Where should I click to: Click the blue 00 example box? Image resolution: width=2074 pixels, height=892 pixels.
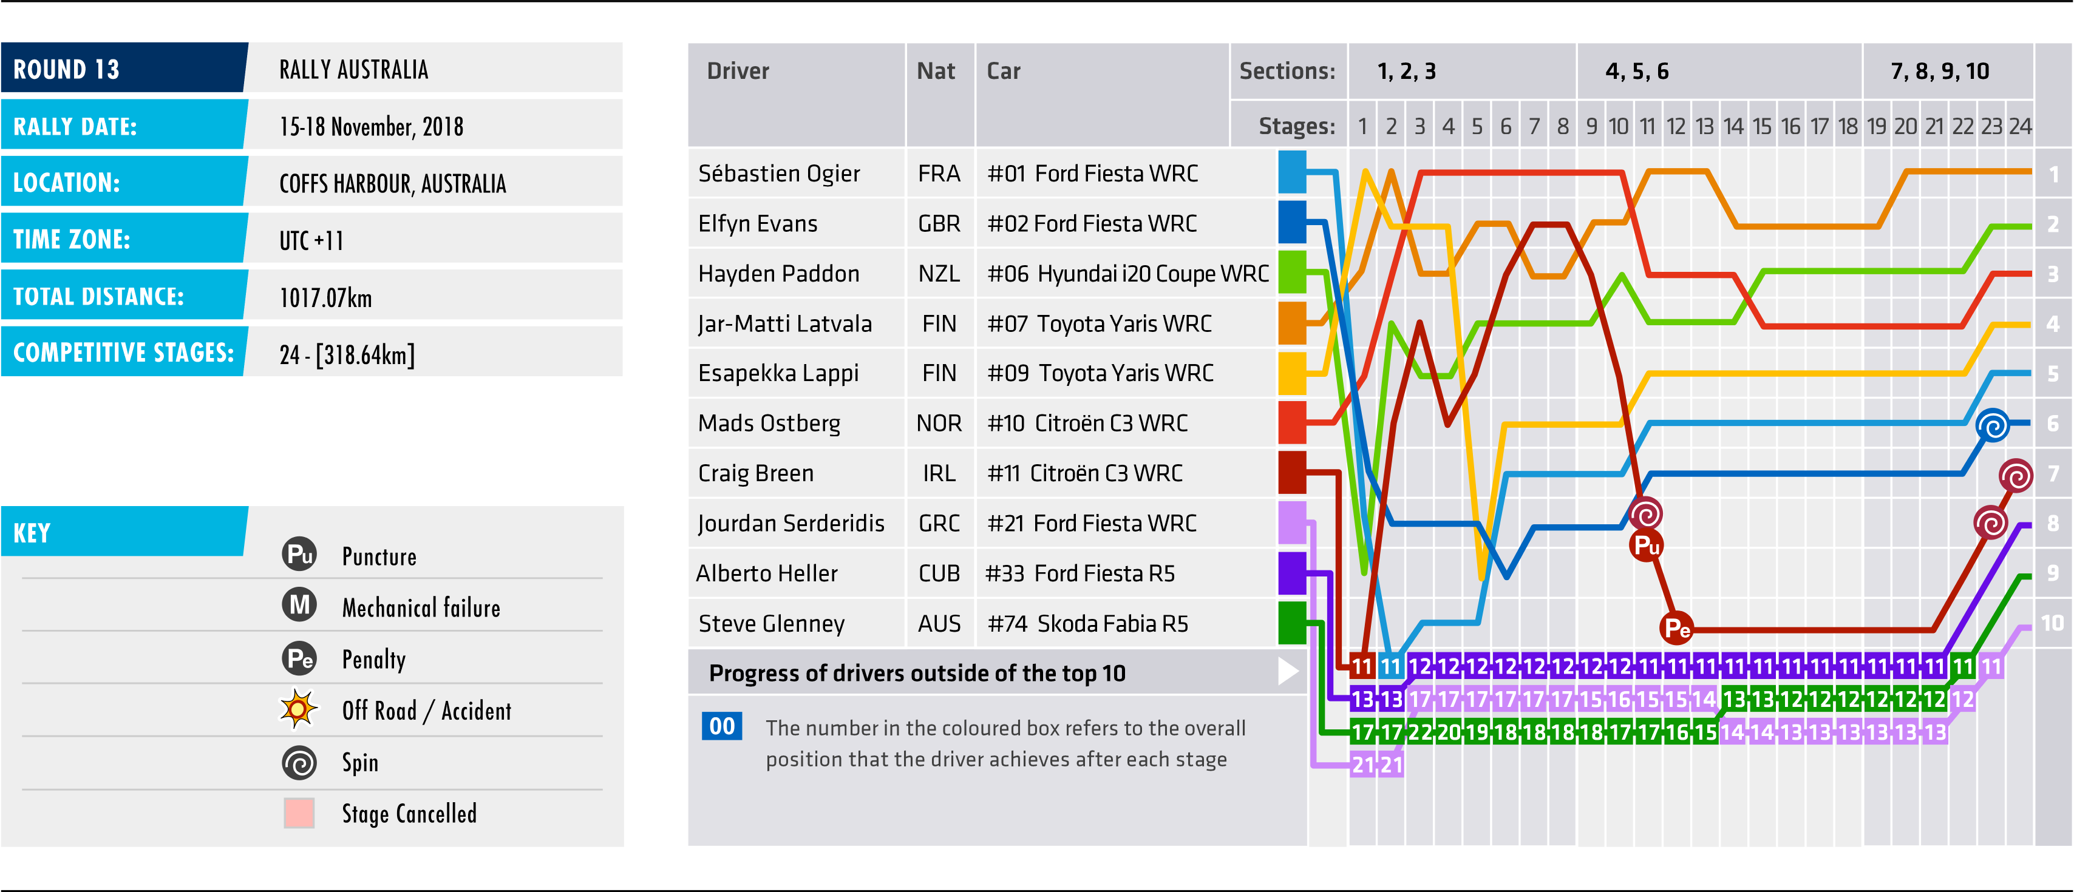pyautogui.click(x=721, y=726)
